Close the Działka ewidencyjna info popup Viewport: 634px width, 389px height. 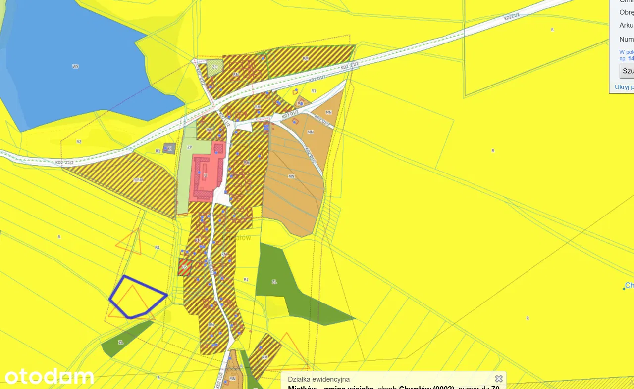[x=499, y=379]
